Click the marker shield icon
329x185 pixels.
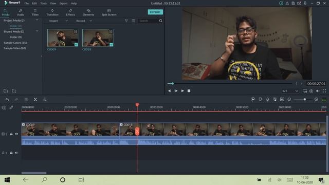(260, 99)
